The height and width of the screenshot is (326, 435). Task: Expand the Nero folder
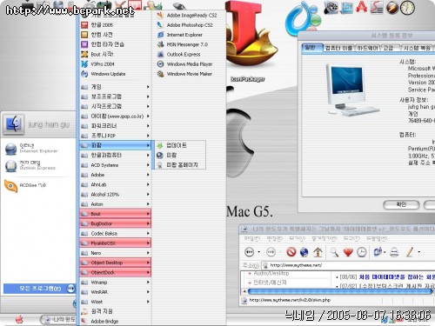coord(116,253)
